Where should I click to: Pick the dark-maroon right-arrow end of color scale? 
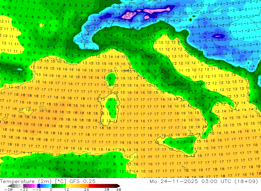click(119, 186)
